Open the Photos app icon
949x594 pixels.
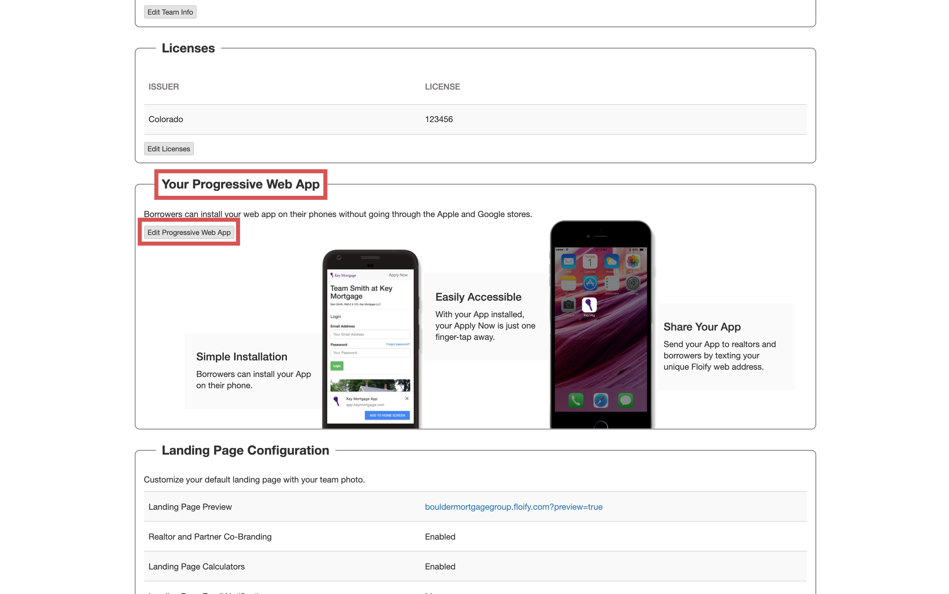(633, 261)
